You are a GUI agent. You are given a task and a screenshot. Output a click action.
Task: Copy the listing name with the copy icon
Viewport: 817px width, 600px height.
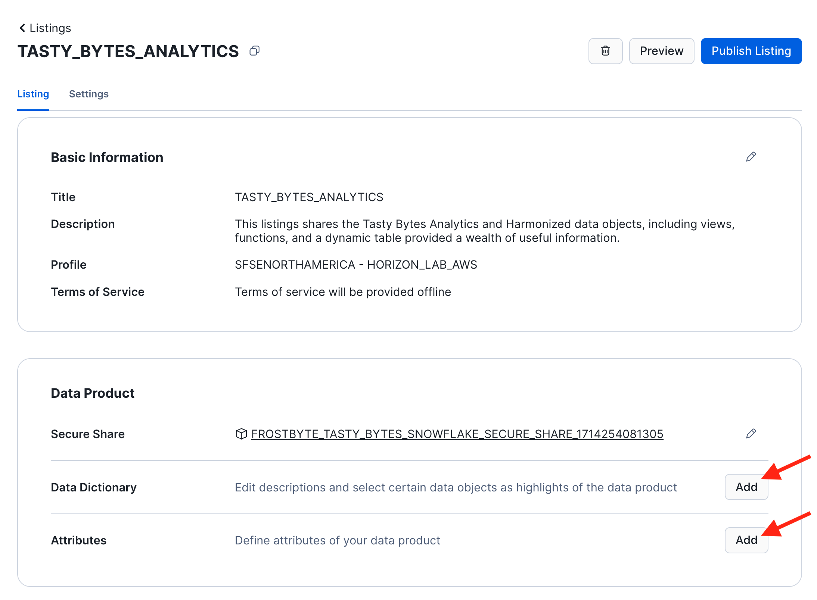point(254,51)
